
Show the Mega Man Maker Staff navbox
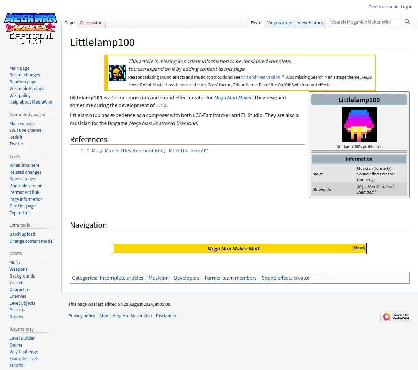coord(358,248)
